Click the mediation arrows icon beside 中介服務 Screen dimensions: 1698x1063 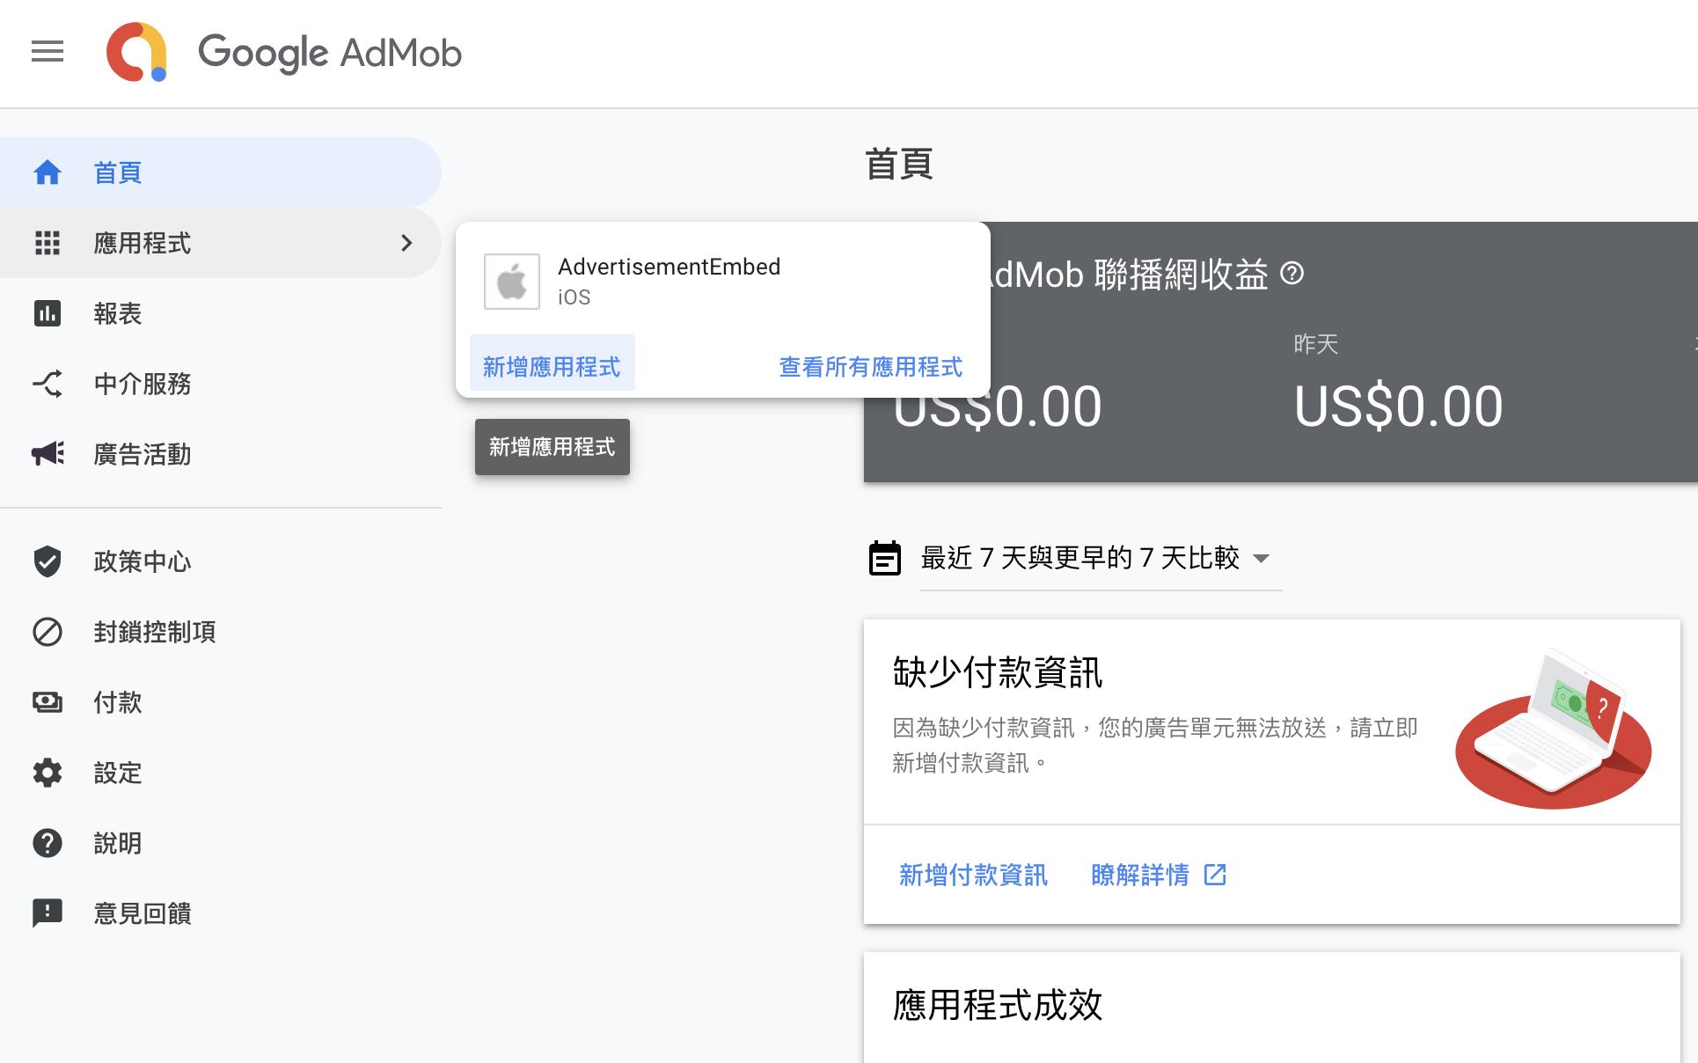tap(48, 384)
